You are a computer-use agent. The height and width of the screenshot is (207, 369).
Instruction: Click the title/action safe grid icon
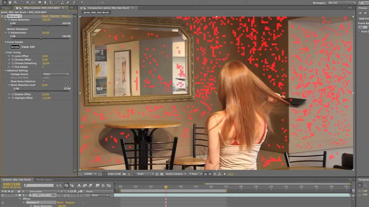(x=99, y=174)
